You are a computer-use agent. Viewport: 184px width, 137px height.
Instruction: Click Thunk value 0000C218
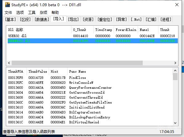click(168, 36)
